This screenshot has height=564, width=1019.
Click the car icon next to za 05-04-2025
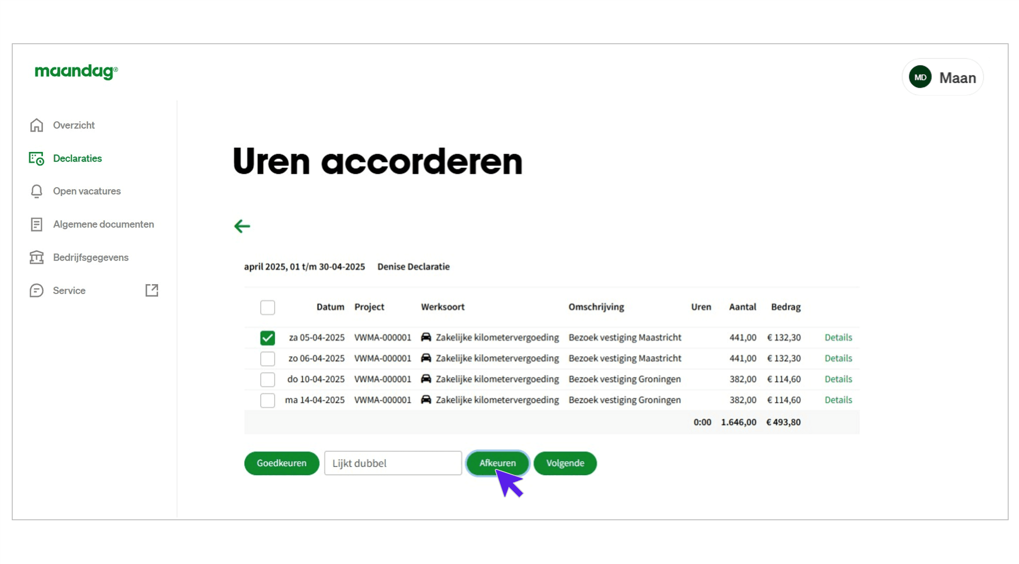[x=427, y=337]
